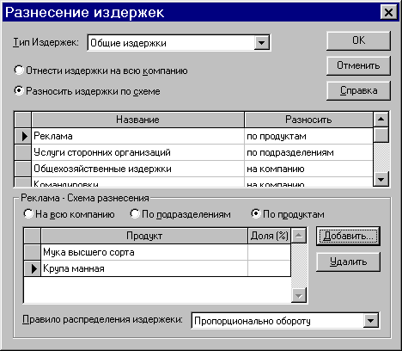The width and height of the screenshot is (402, 351).
Task: Click the scroll-down arrow of the costs table
Action: 381,179
